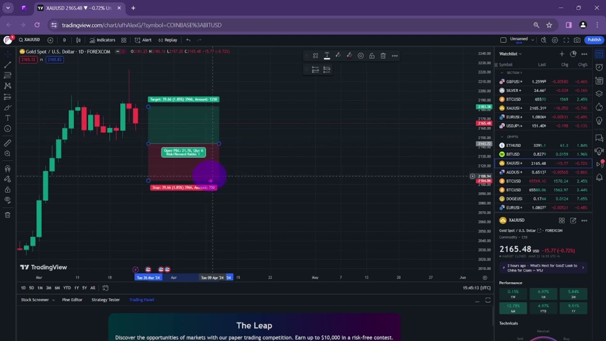Select the trend line drawing tool
The width and height of the screenshot is (606, 341).
point(8,64)
